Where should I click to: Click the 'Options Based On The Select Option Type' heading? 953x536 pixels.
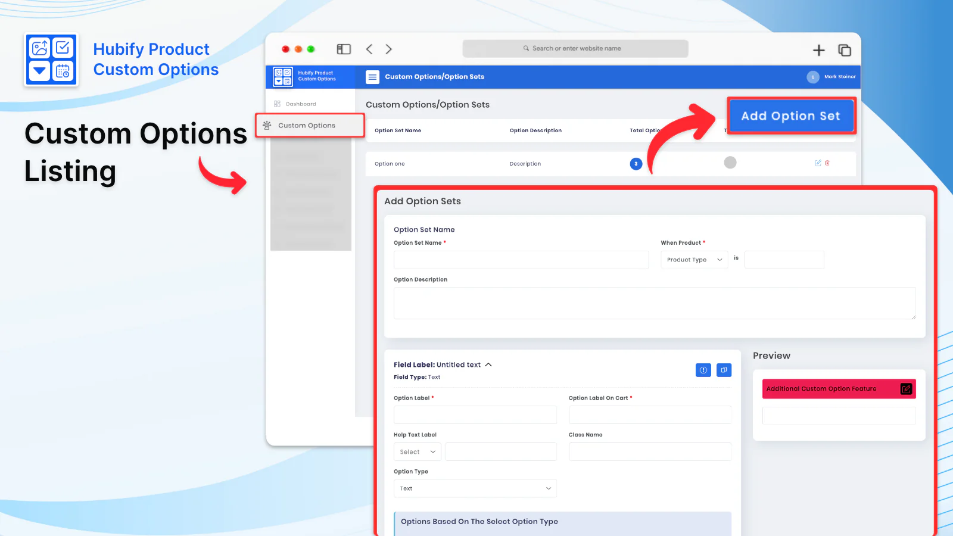coord(479,522)
